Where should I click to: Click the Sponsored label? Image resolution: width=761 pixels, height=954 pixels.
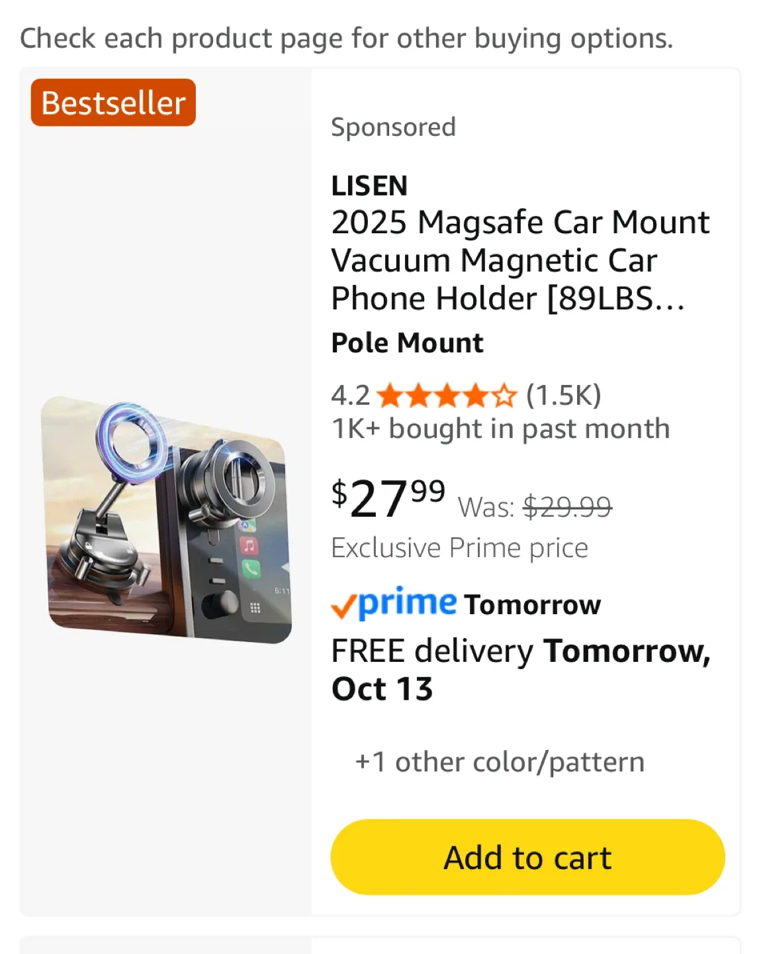pyautogui.click(x=393, y=127)
